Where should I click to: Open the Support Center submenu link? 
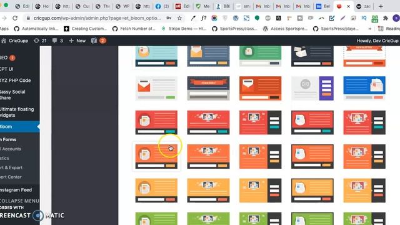click(x=11, y=177)
